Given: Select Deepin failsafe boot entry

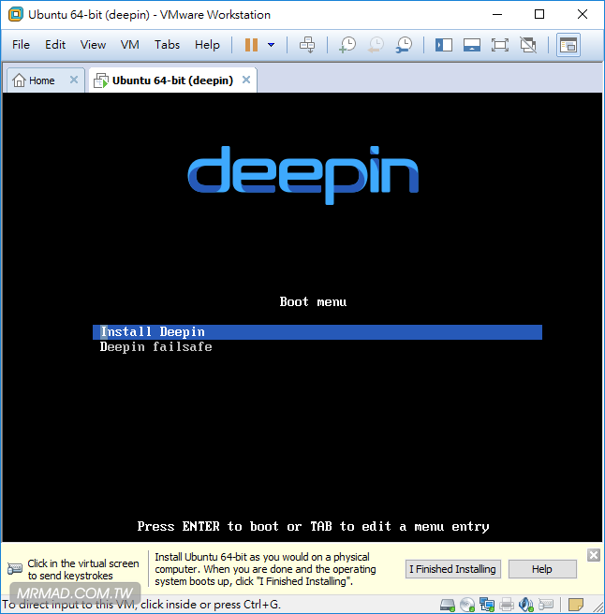Looking at the screenshot, I should click(156, 347).
